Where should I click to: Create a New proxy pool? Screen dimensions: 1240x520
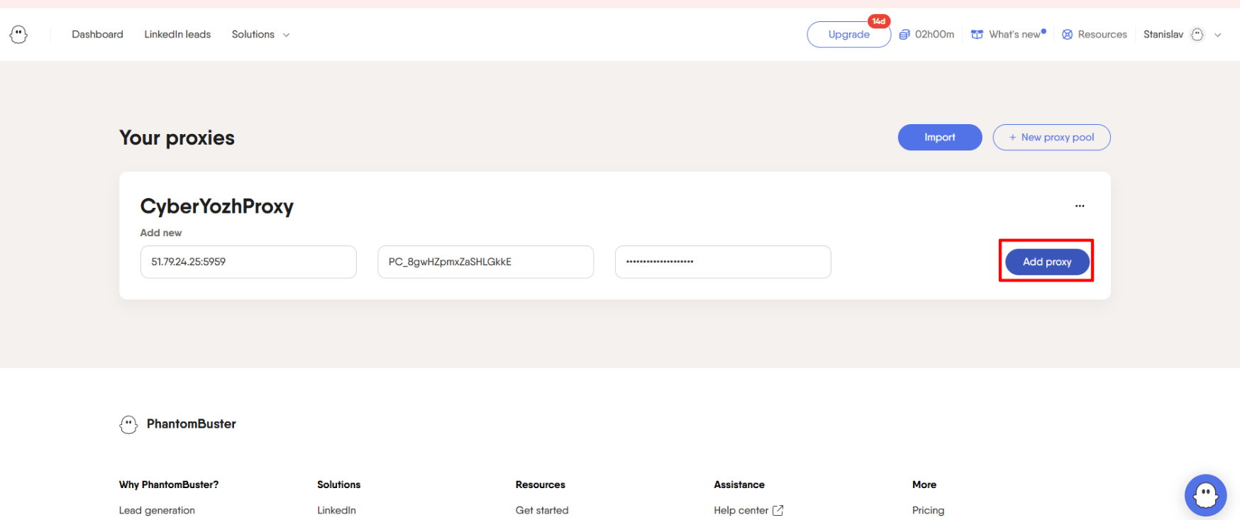pyautogui.click(x=1051, y=138)
